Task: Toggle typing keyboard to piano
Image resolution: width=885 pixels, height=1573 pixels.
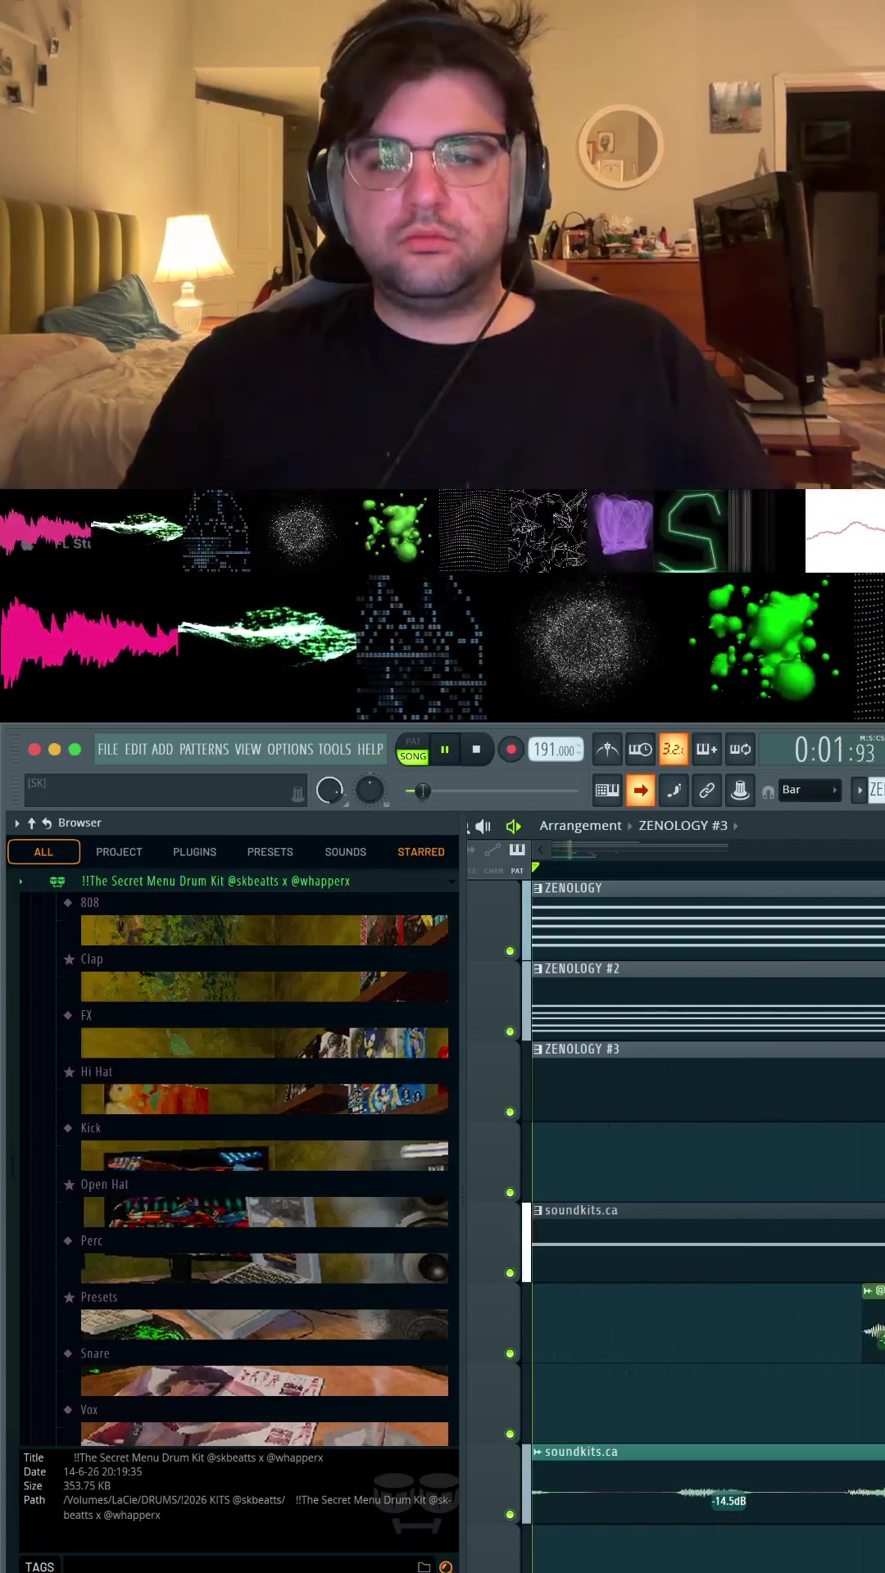Action: click(x=606, y=791)
